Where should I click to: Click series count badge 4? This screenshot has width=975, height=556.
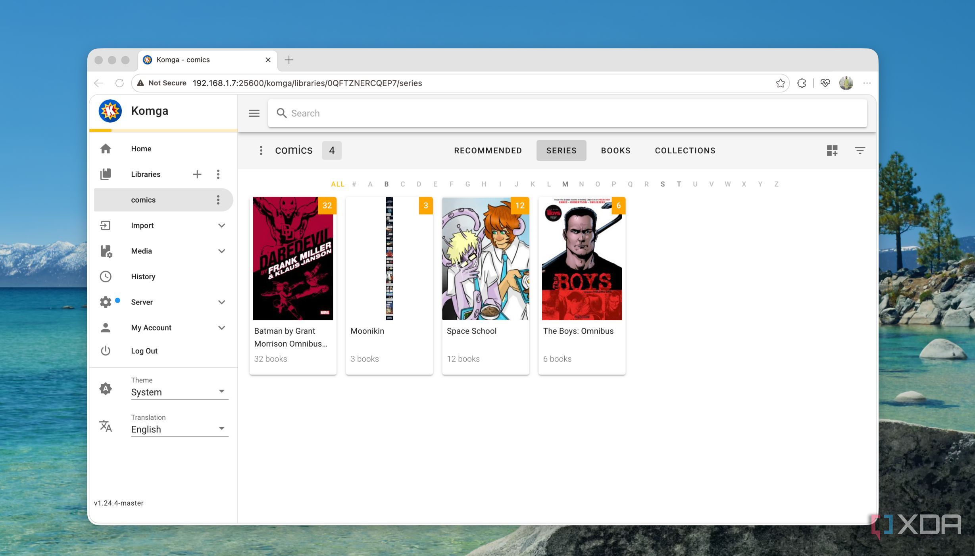point(332,150)
